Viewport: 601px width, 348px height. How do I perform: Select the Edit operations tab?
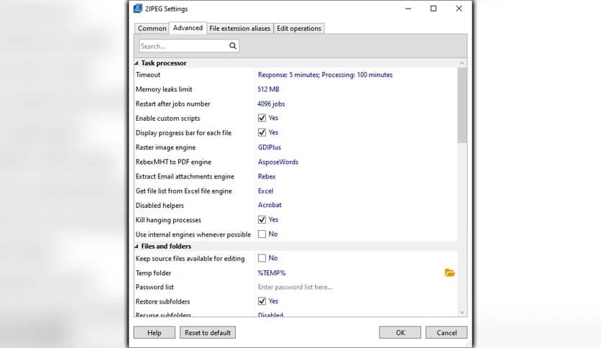(x=299, y=29)
